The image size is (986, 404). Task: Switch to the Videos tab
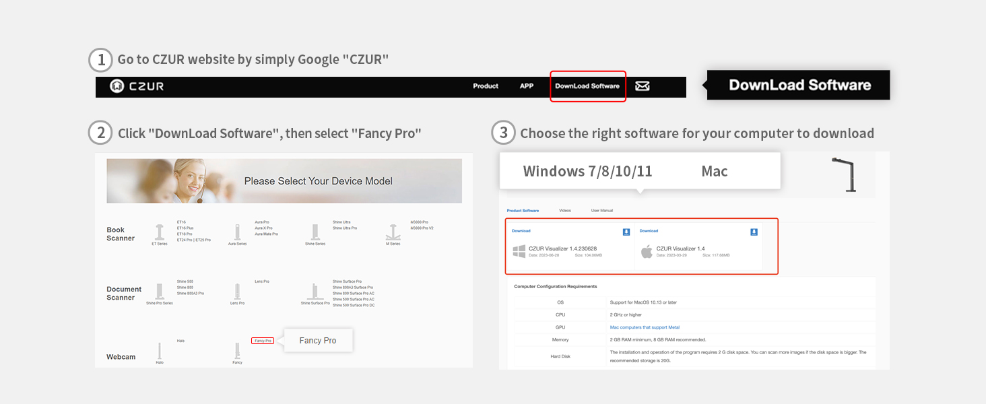(564, 211)
